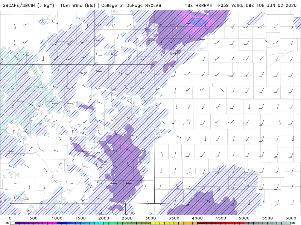Click the 2000 label on the color scale
Viewport: 301px width, 225px height.
point(104,218)
